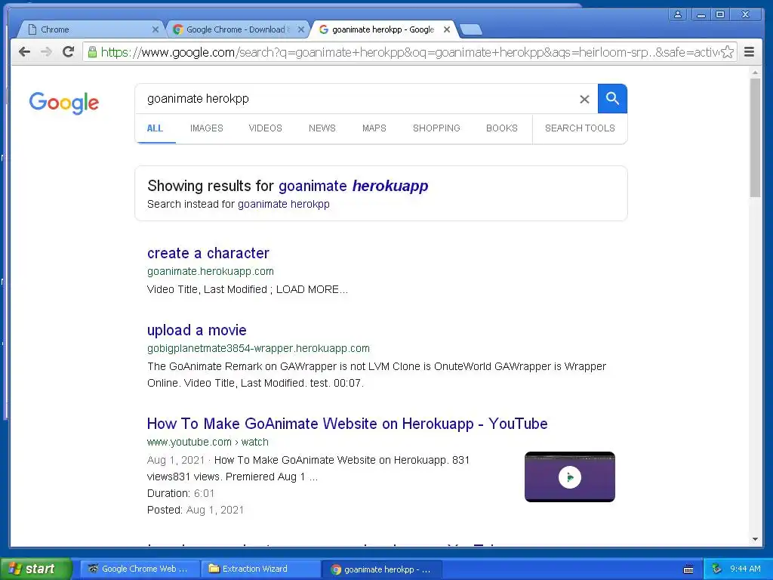Click the 'goanimate herokuapp' corrected query link

click(x=353, y=186)
